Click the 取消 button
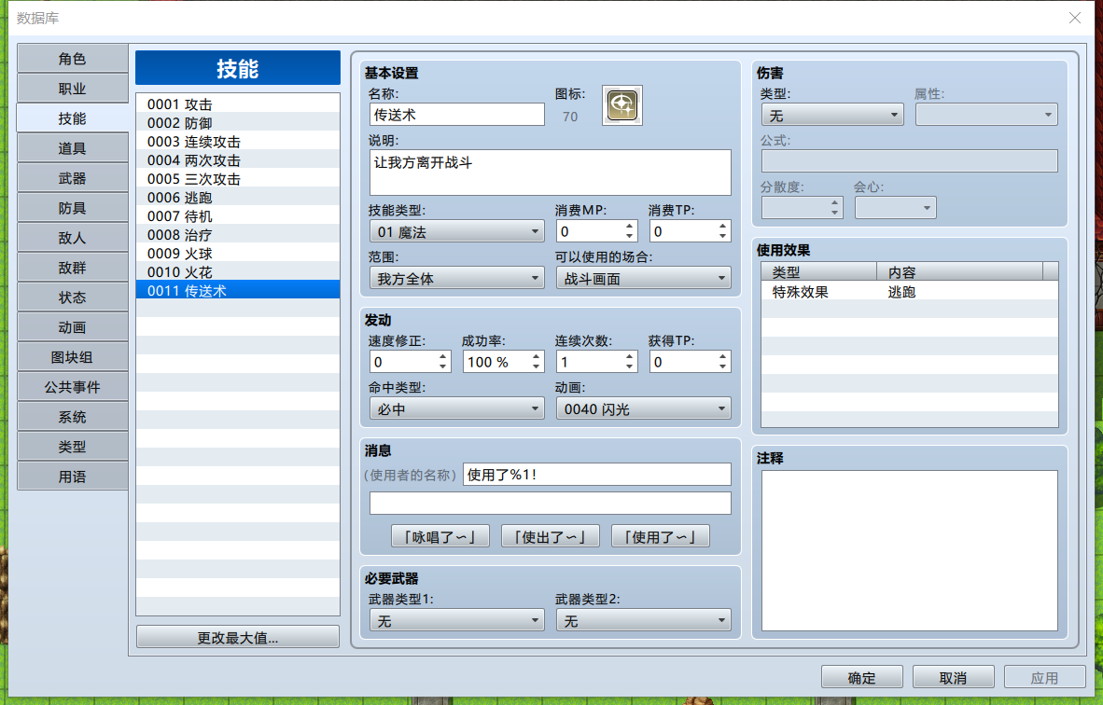Screen dimensions: 1103x705 point(953,678)
